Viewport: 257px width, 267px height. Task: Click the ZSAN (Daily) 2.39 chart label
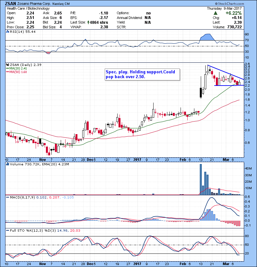point(25,65)
